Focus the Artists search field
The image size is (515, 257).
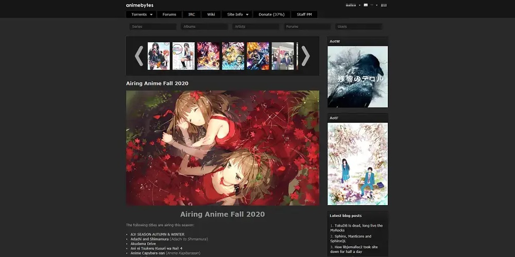coord(255,27)
